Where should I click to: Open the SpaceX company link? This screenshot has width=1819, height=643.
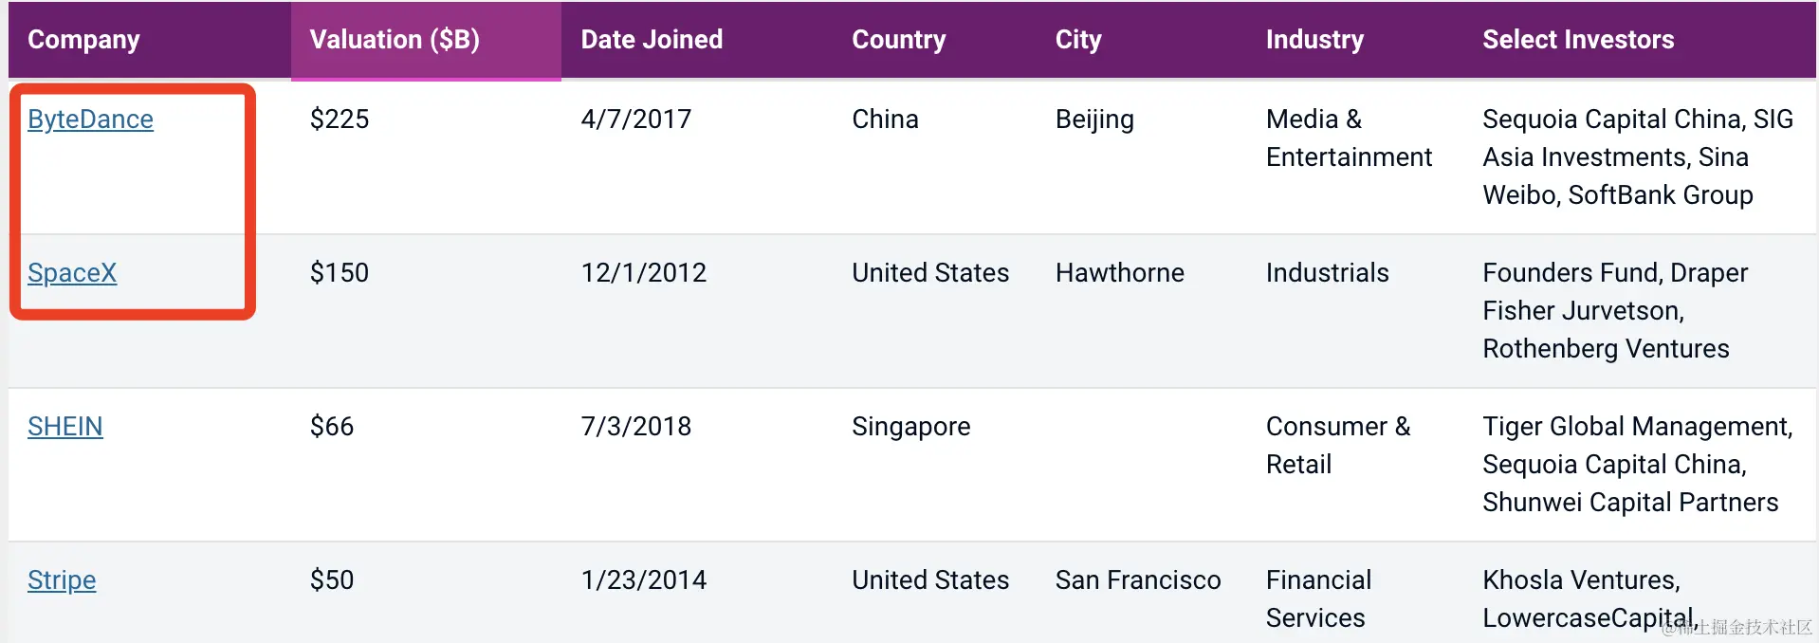click(x=72, y=273)
